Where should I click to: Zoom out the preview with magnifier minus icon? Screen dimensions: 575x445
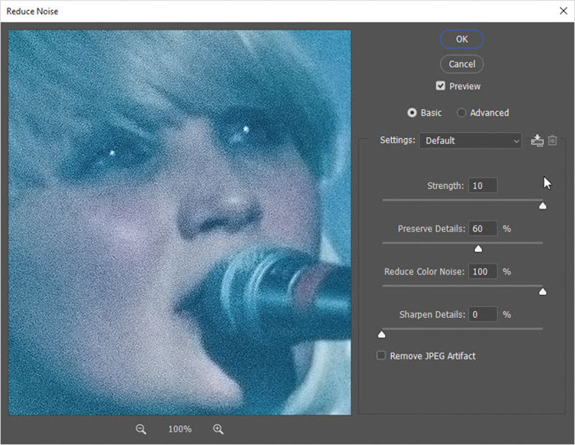141,429
